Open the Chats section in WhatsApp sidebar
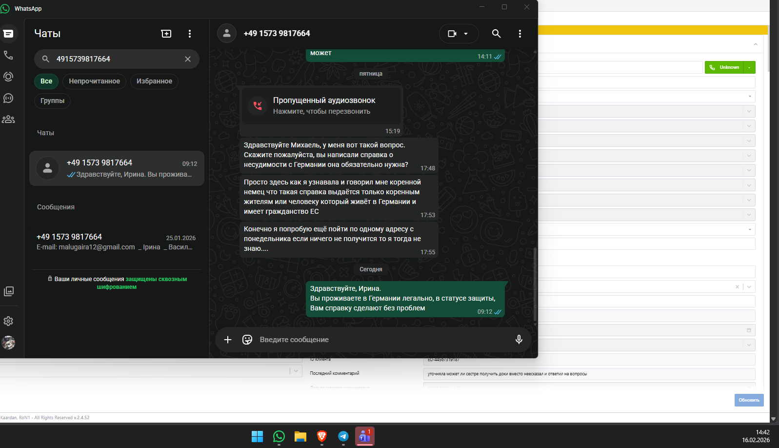This screenshot has height=448, width=779. [x=8, y=34]
